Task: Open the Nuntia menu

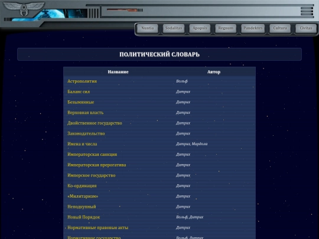Action: pos(148,28)
